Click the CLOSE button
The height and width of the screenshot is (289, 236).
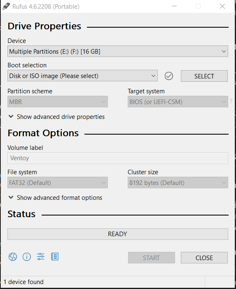pyautogui.click(x=204, y=258)
